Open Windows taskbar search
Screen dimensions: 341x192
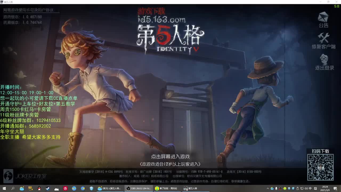tap(13, 188)
